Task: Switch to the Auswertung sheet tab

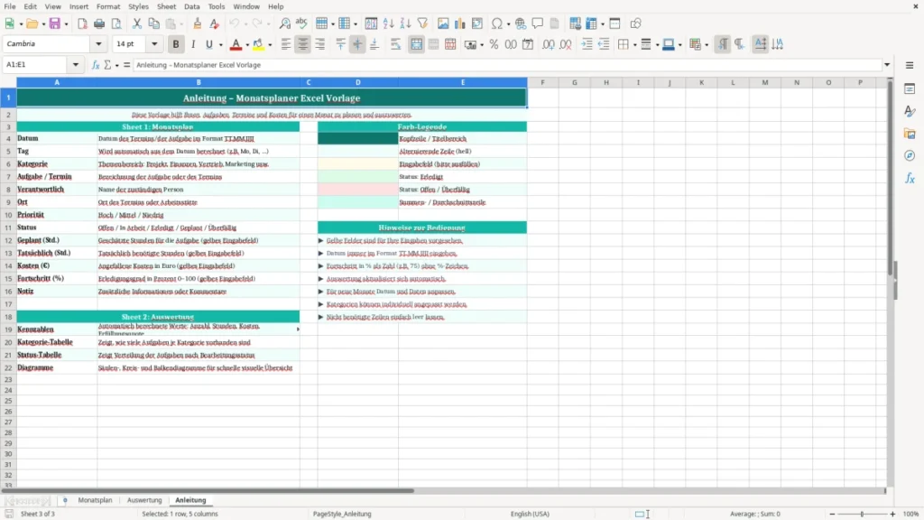Action: click(144, 500)
